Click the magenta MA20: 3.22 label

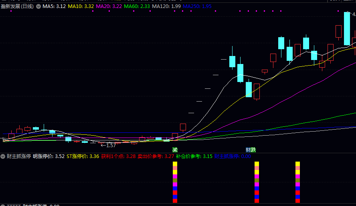[109, 6]
